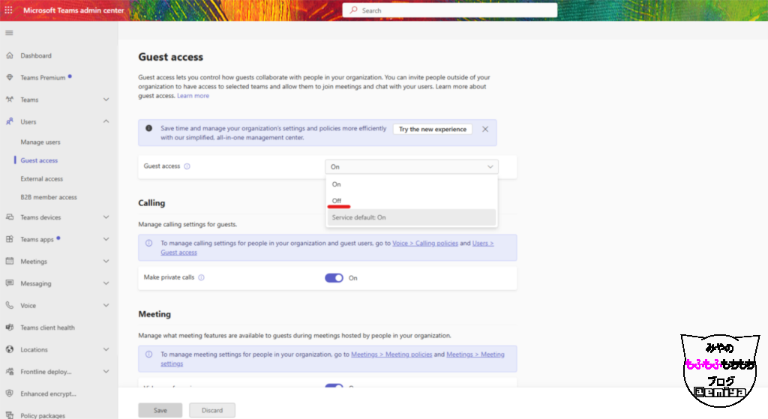Image resolution: width=768 pixels, height=419 pixels.
Task: Expand the Messaging chevron
Action: [x=106, y=283]
